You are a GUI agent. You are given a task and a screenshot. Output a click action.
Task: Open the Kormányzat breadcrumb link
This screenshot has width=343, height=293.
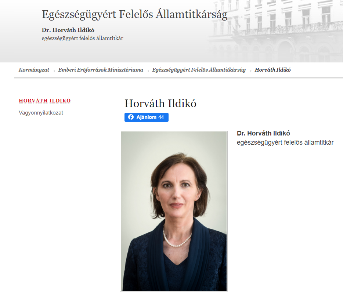coord(34,70)
